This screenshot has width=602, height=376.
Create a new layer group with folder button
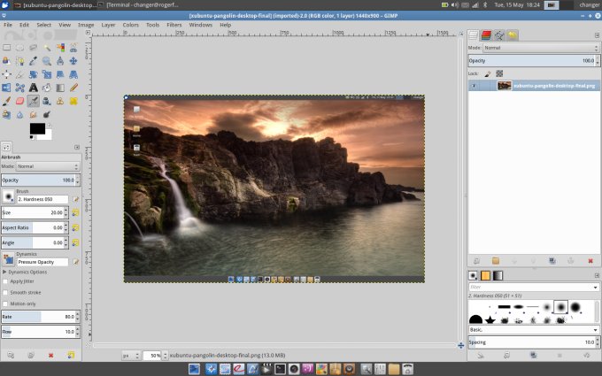(496, 261)
